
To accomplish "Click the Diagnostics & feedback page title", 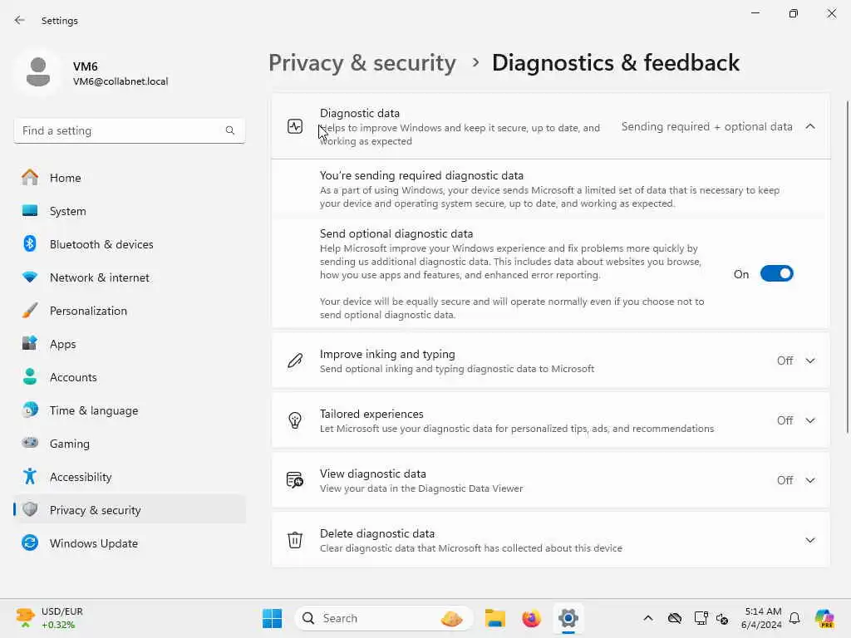I will click(616, 63).
